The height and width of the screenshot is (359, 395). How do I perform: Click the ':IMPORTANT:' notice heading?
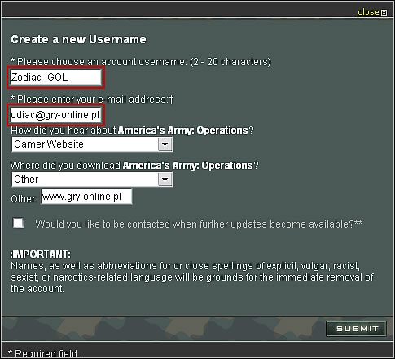pyautogui.click(x=41, y=255)
